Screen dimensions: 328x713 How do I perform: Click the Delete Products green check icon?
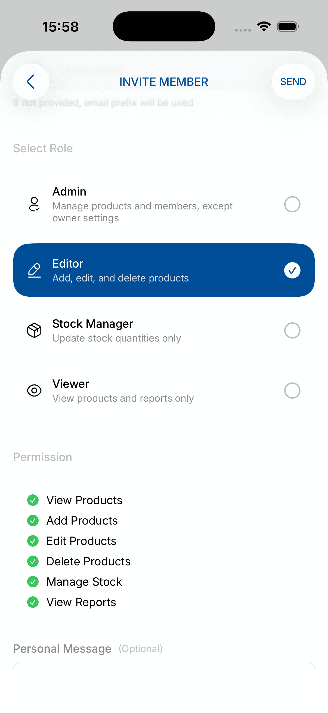click(x=33, y=561)
